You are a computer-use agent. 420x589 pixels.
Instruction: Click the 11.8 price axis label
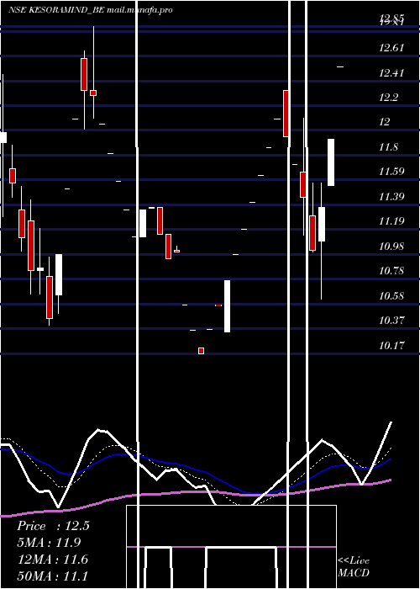pos(388,147)
